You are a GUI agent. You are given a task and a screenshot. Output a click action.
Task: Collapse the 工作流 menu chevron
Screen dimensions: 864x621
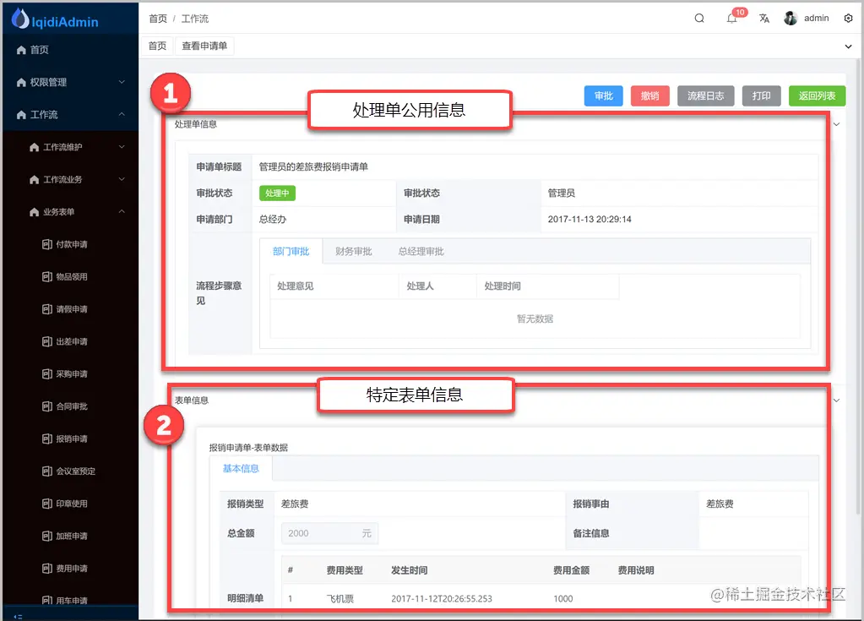(122, 114)
